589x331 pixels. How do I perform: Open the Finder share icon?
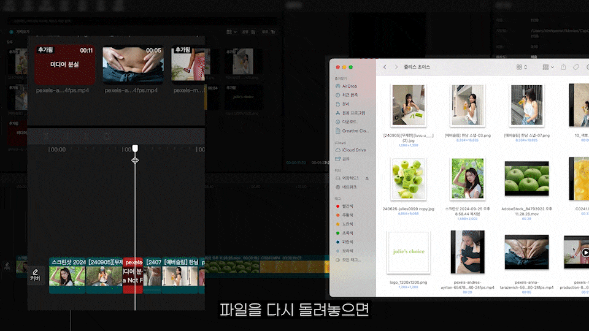563,67
